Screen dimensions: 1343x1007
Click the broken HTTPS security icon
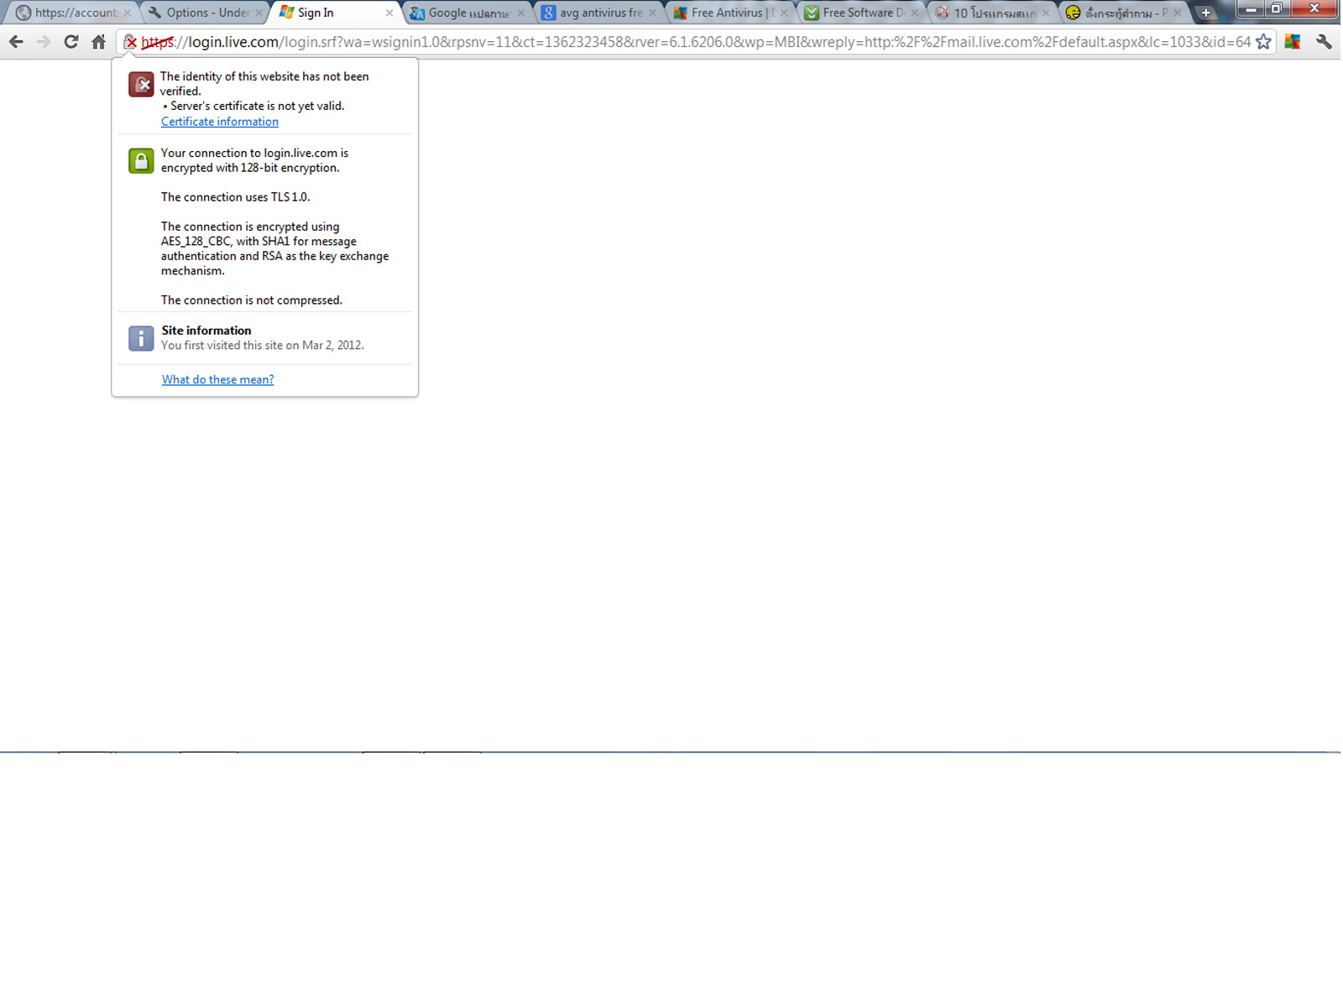[x=131, y=42]
